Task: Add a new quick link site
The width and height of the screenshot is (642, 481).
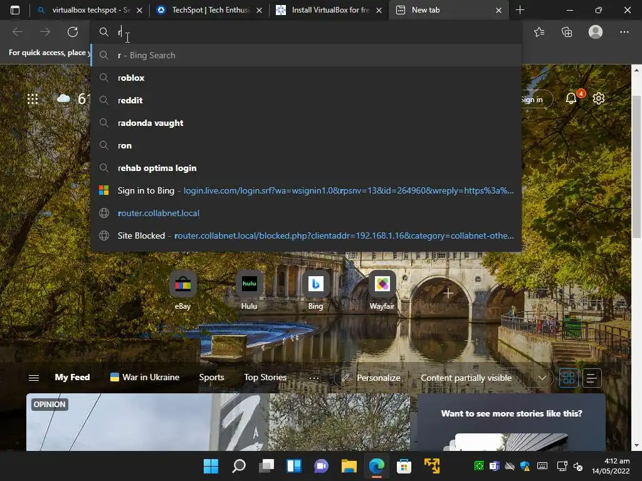Action: [448, 293]
